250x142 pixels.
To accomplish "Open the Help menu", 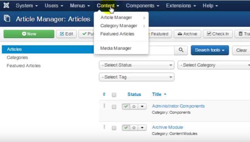I will (x=210, y=6).
